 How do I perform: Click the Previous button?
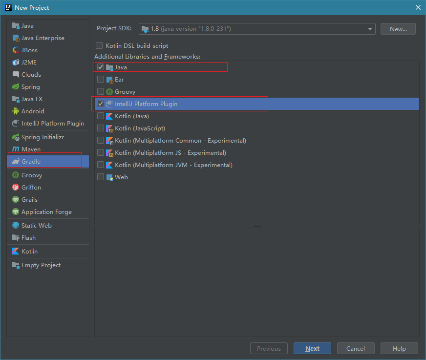(x=269, y=348)
